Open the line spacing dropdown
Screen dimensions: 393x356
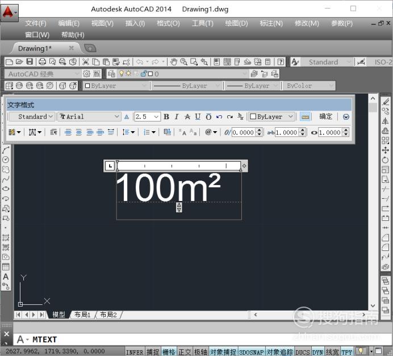click(128, 132)
